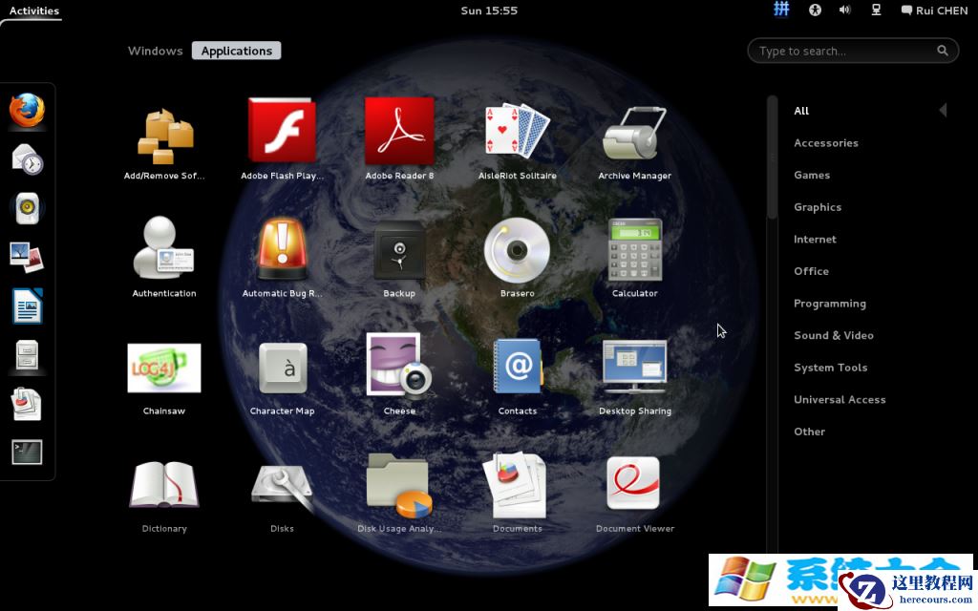Open LibreOffice Writer from the dash

tap(26, 305)
